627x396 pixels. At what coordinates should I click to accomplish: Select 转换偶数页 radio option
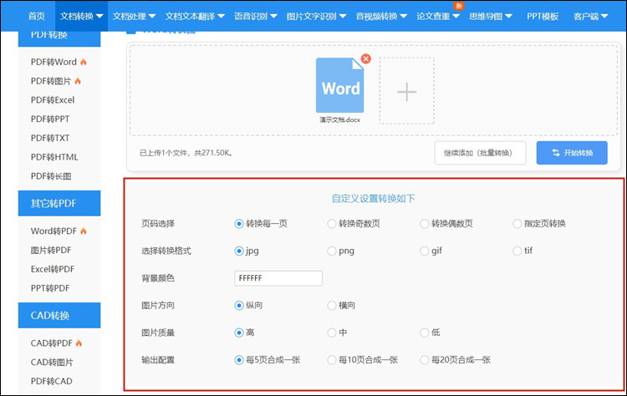(424, 224)
